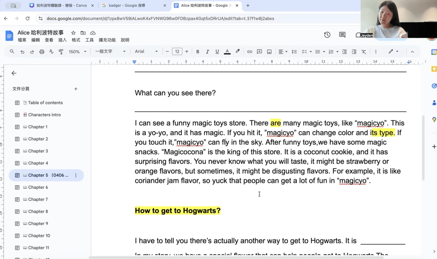Select Chapter 7 in document tabs
Viewport: 437px width, 259px height.
tap(38, 199)
